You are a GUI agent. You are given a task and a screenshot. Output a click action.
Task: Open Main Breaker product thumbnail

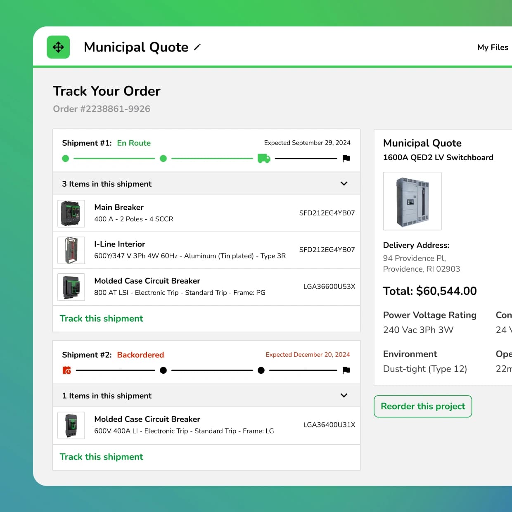[x=71, y=213]
